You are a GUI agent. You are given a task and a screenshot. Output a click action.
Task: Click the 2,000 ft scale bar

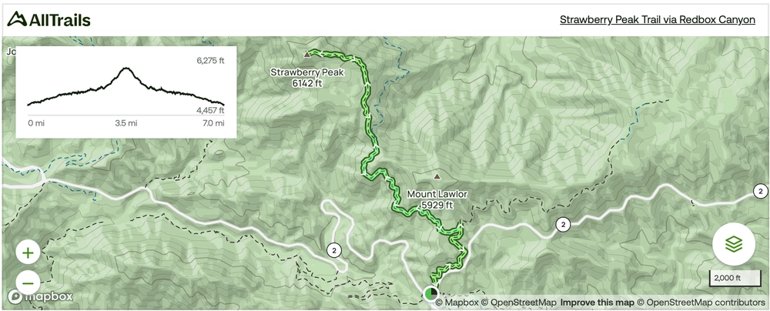(x=733, y=278)
